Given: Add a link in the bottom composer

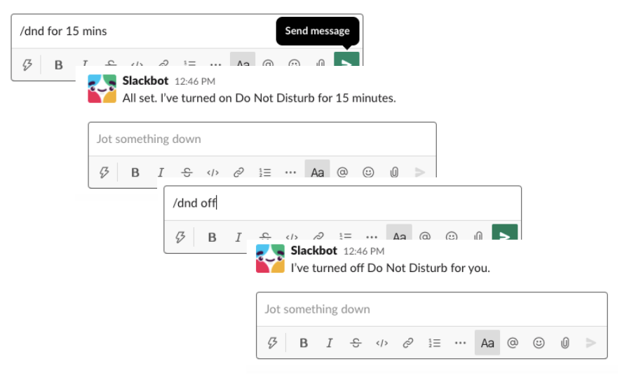Looking at the screenshot, I should (x=407, y=343).
